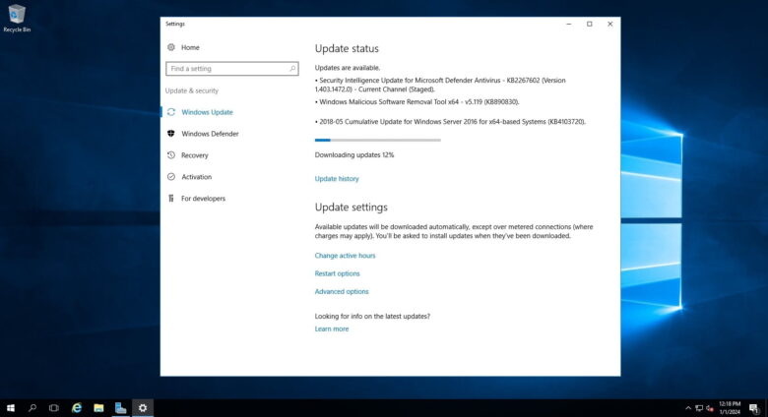The width and height of the screenshot is (768, 417).
Task: Click the Update & security section label
Action: point(192,90)
